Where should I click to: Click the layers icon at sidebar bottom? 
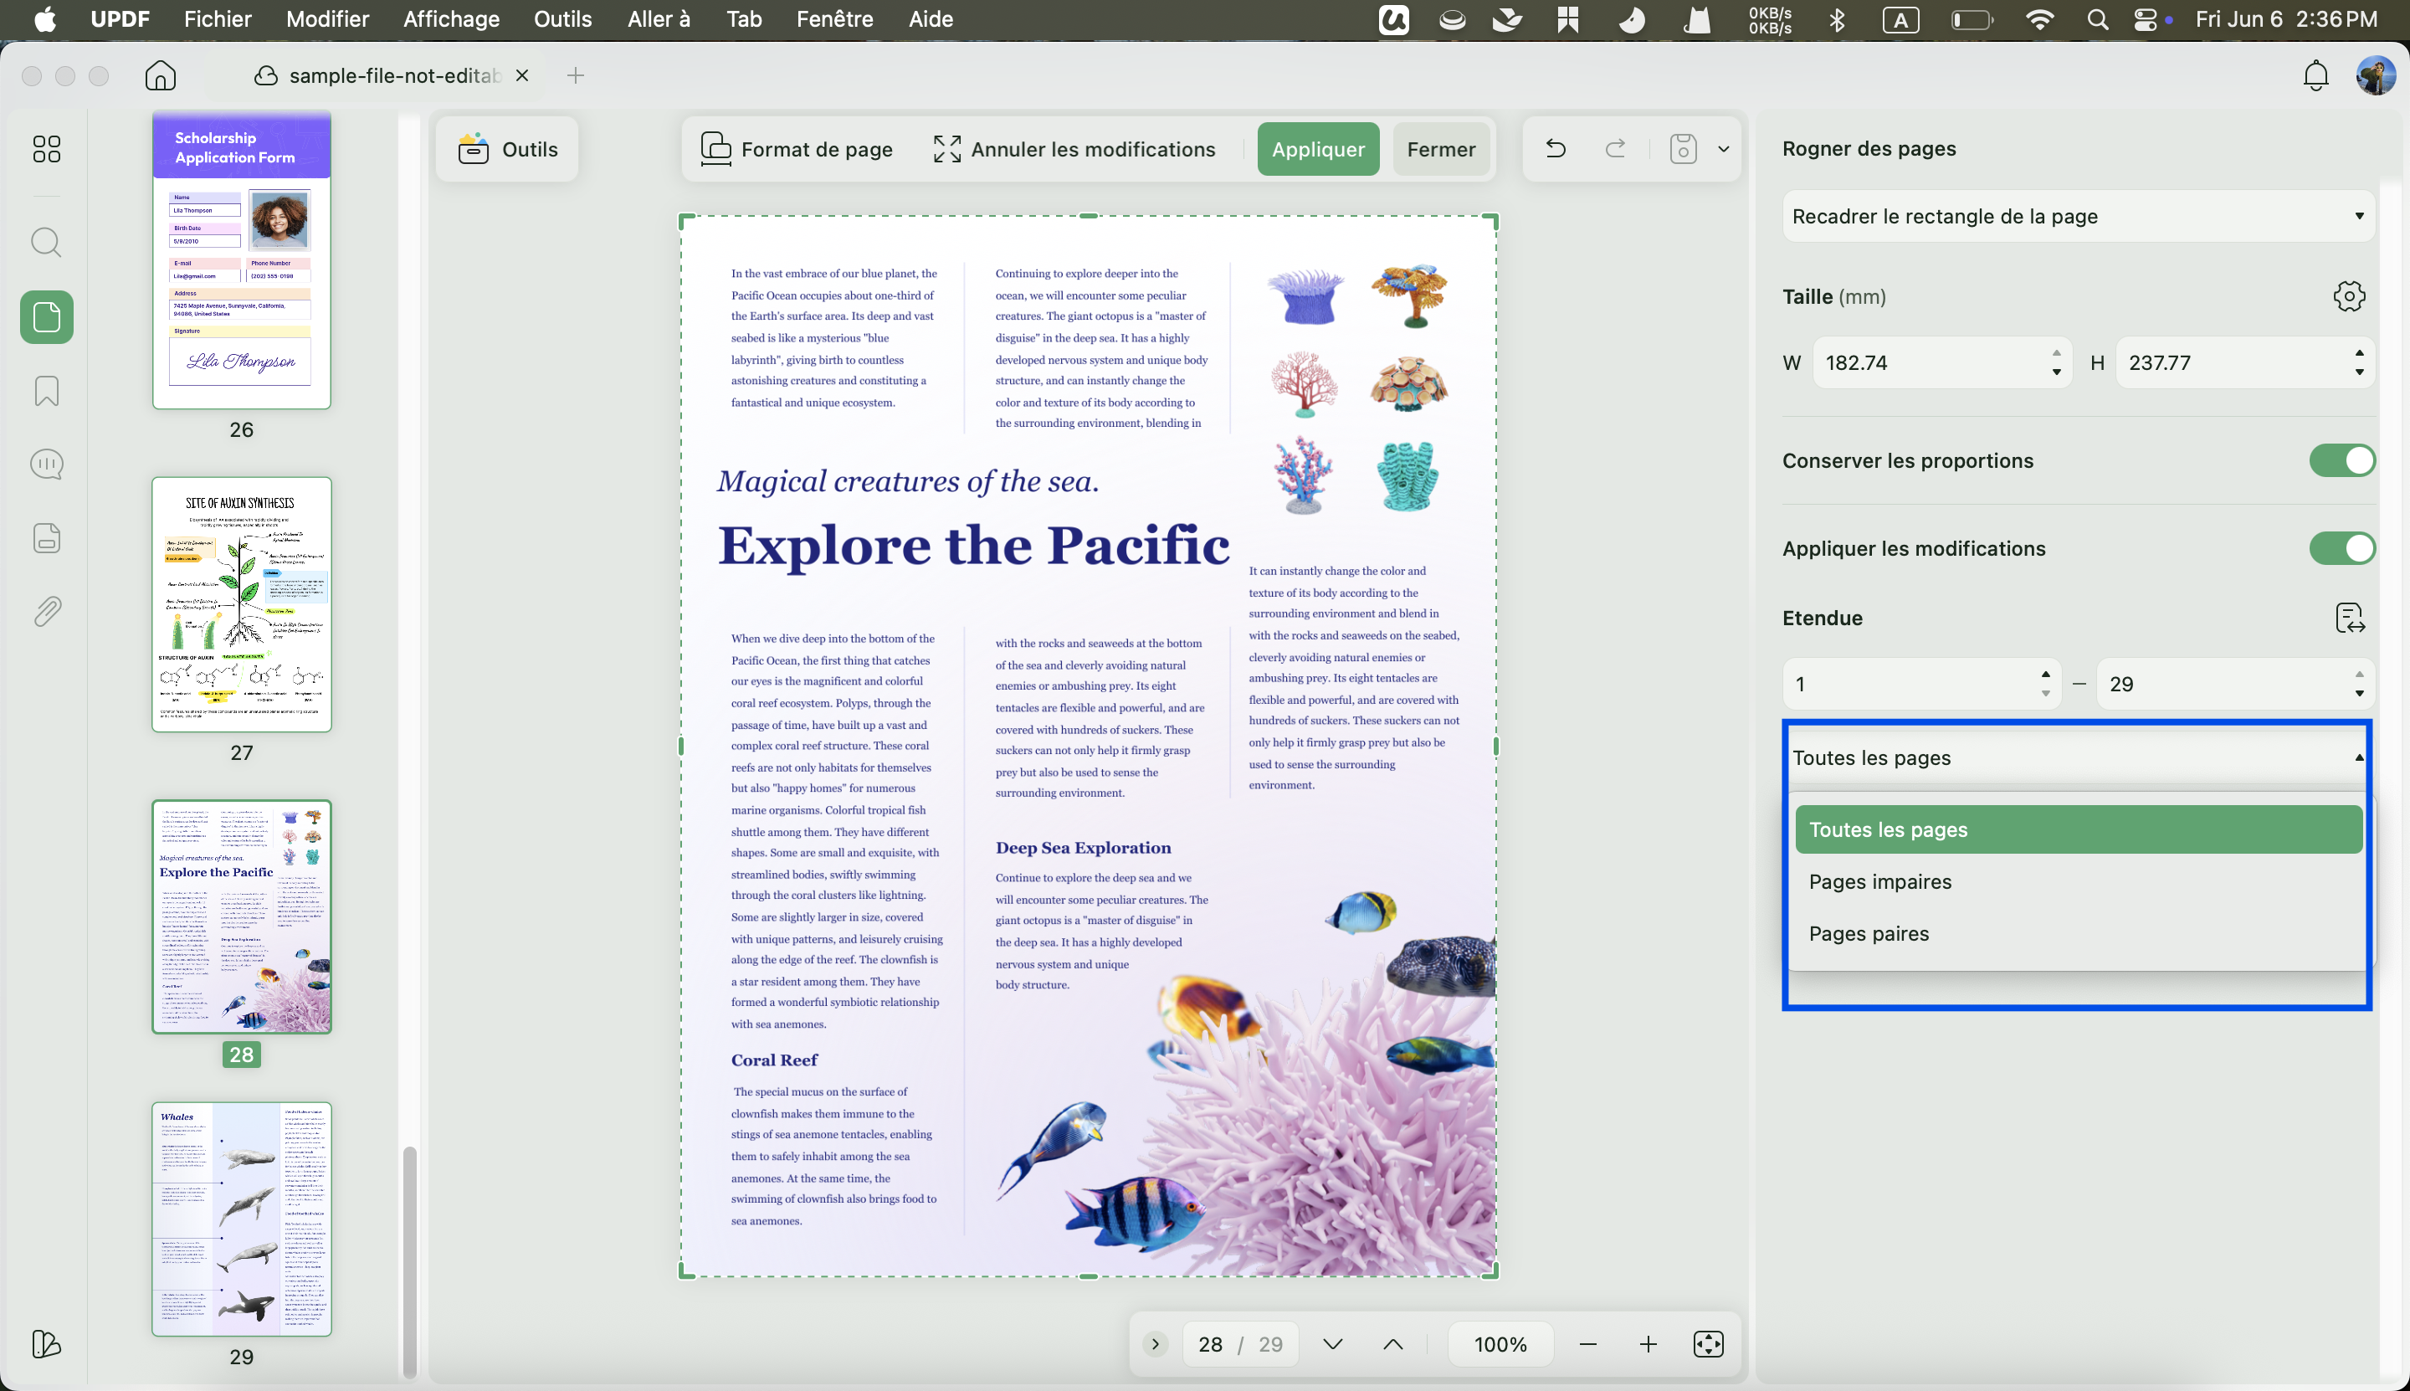tap(46, 1344)
